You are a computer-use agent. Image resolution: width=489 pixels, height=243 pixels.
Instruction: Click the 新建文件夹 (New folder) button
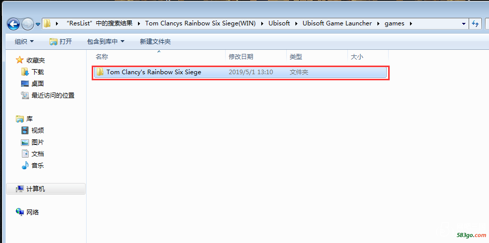pos(155,41)
